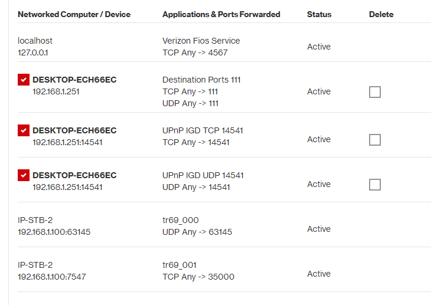Viewport: 447px width, 305px height.
Task: Click the Applications & Ports Forwarded header
Action: point(221,14)
